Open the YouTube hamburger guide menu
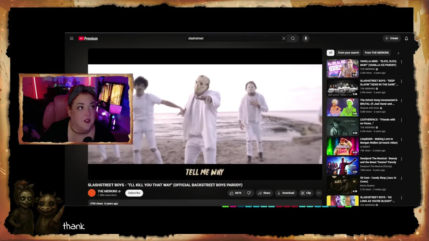 71,38
